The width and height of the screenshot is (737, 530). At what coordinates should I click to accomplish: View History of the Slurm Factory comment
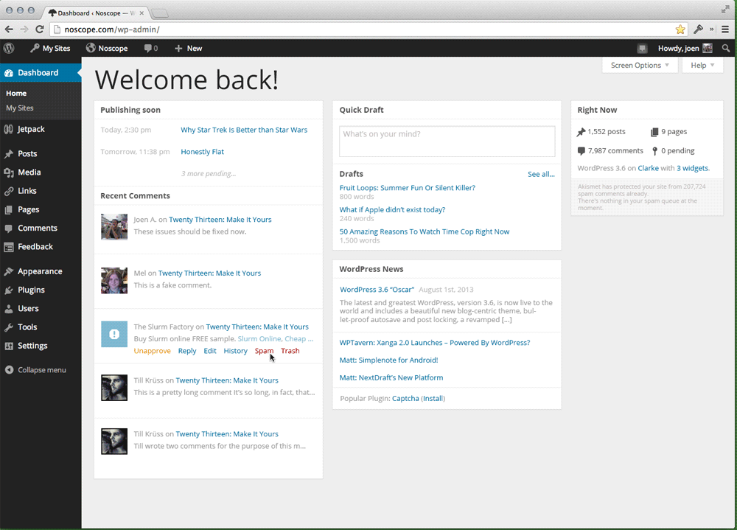236,351
